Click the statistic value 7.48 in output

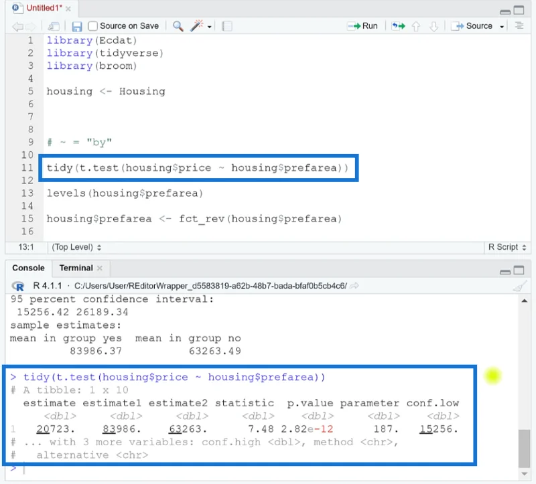(261, 429)
